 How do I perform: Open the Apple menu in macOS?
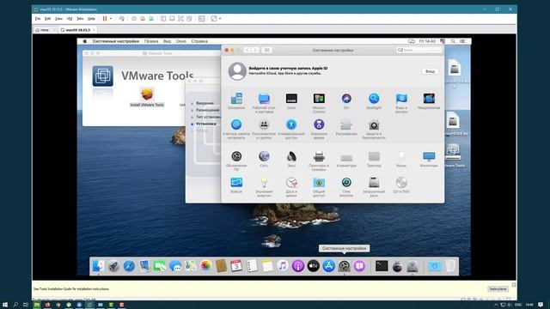click(x=84, y=41)
